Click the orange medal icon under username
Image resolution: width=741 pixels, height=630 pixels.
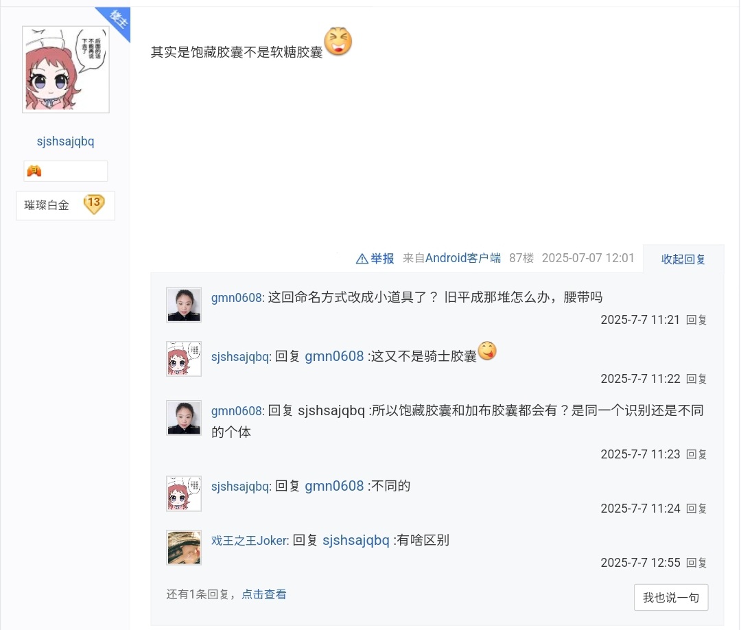34,171
